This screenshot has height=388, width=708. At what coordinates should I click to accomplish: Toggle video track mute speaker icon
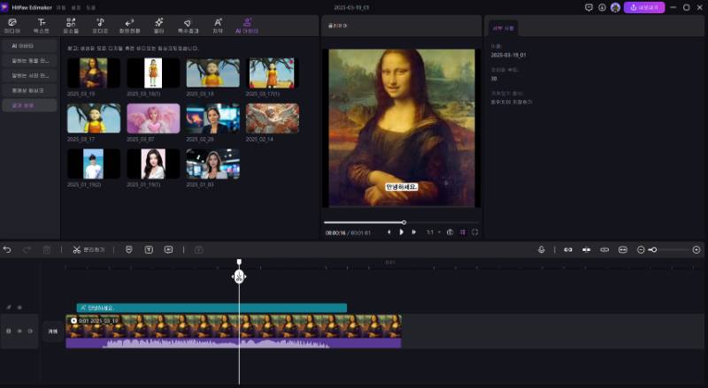[30, 331]
